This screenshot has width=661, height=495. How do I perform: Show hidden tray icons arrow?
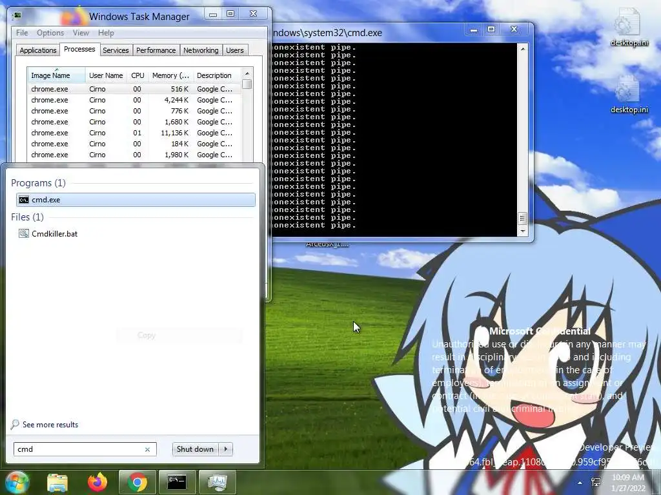[x=580, y=483]
